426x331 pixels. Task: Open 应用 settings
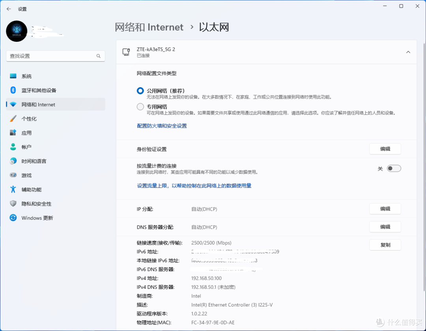[56, 133]
